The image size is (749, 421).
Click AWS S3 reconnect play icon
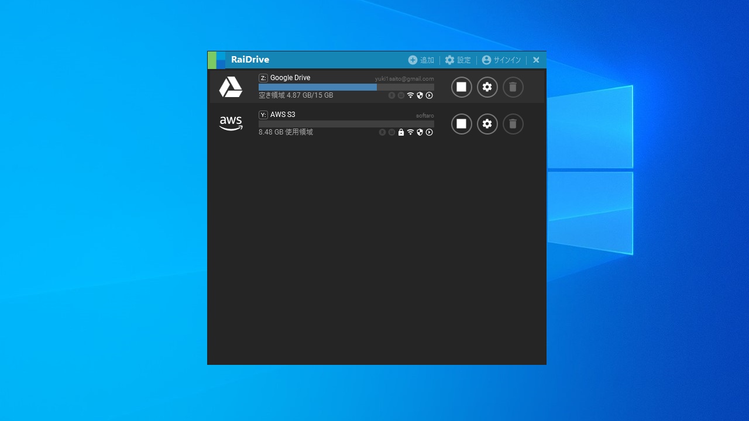[430, 132]
